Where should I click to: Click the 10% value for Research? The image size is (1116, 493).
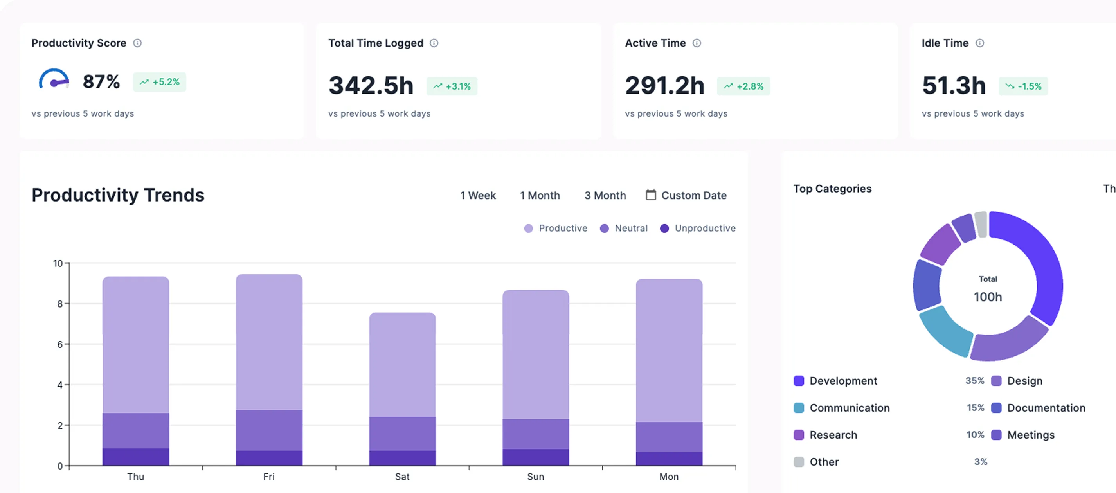pos(975,435)
